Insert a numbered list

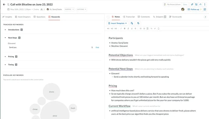(x=140, y=29)
